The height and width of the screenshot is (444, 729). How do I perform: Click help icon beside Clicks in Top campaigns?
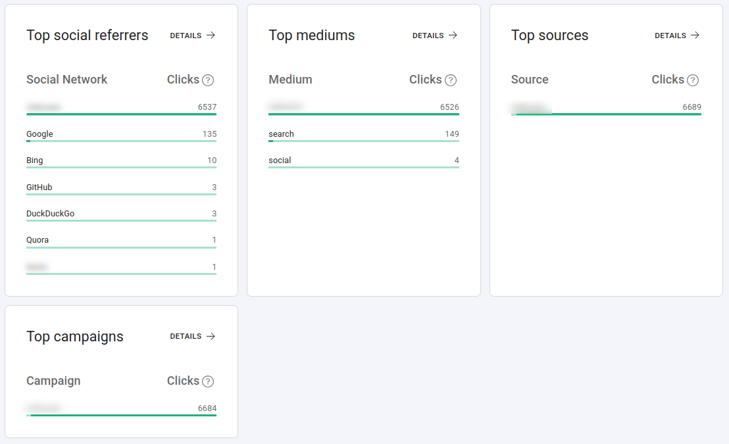coord(208,382)
